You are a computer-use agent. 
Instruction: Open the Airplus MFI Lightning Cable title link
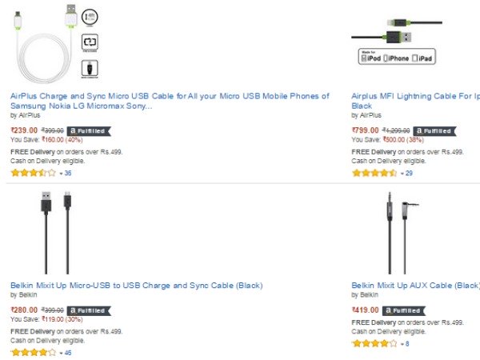[415, 96]
